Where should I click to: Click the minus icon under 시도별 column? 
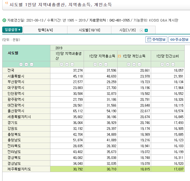(x=31, y=64)
